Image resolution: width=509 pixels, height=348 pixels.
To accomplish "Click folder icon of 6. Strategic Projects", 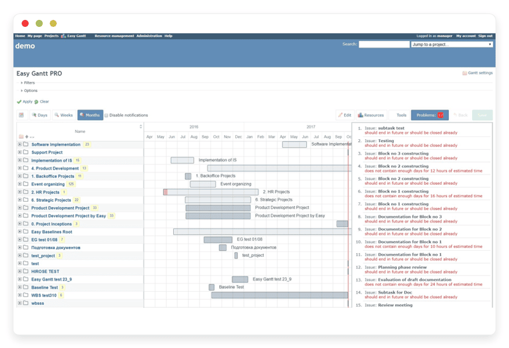I will click(x=26, y=199).
